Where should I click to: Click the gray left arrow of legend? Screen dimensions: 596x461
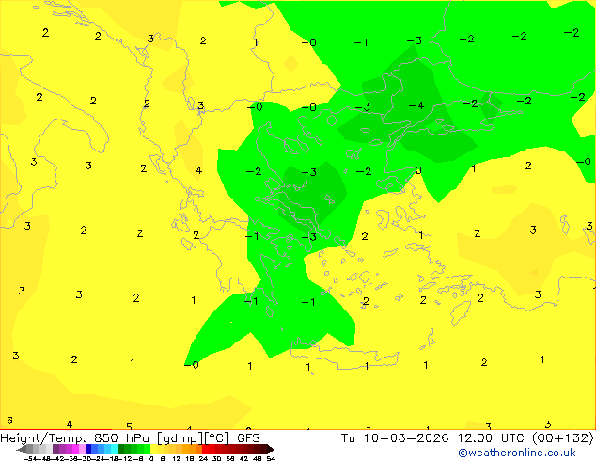coord(22,449)
